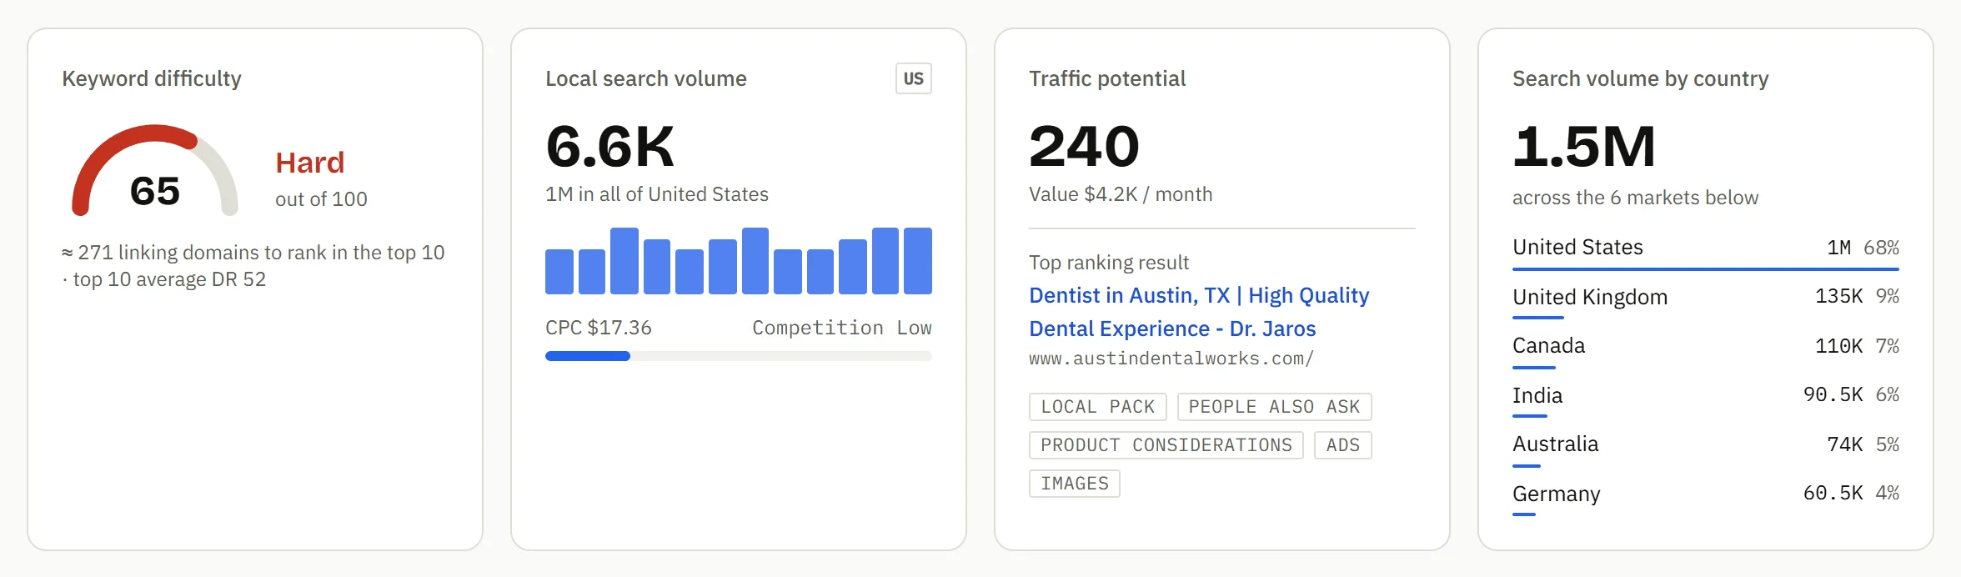Open the Dentist in Austin, TX result link
The height and width of the screenshot is (577, 1961).
point(1199,312)
